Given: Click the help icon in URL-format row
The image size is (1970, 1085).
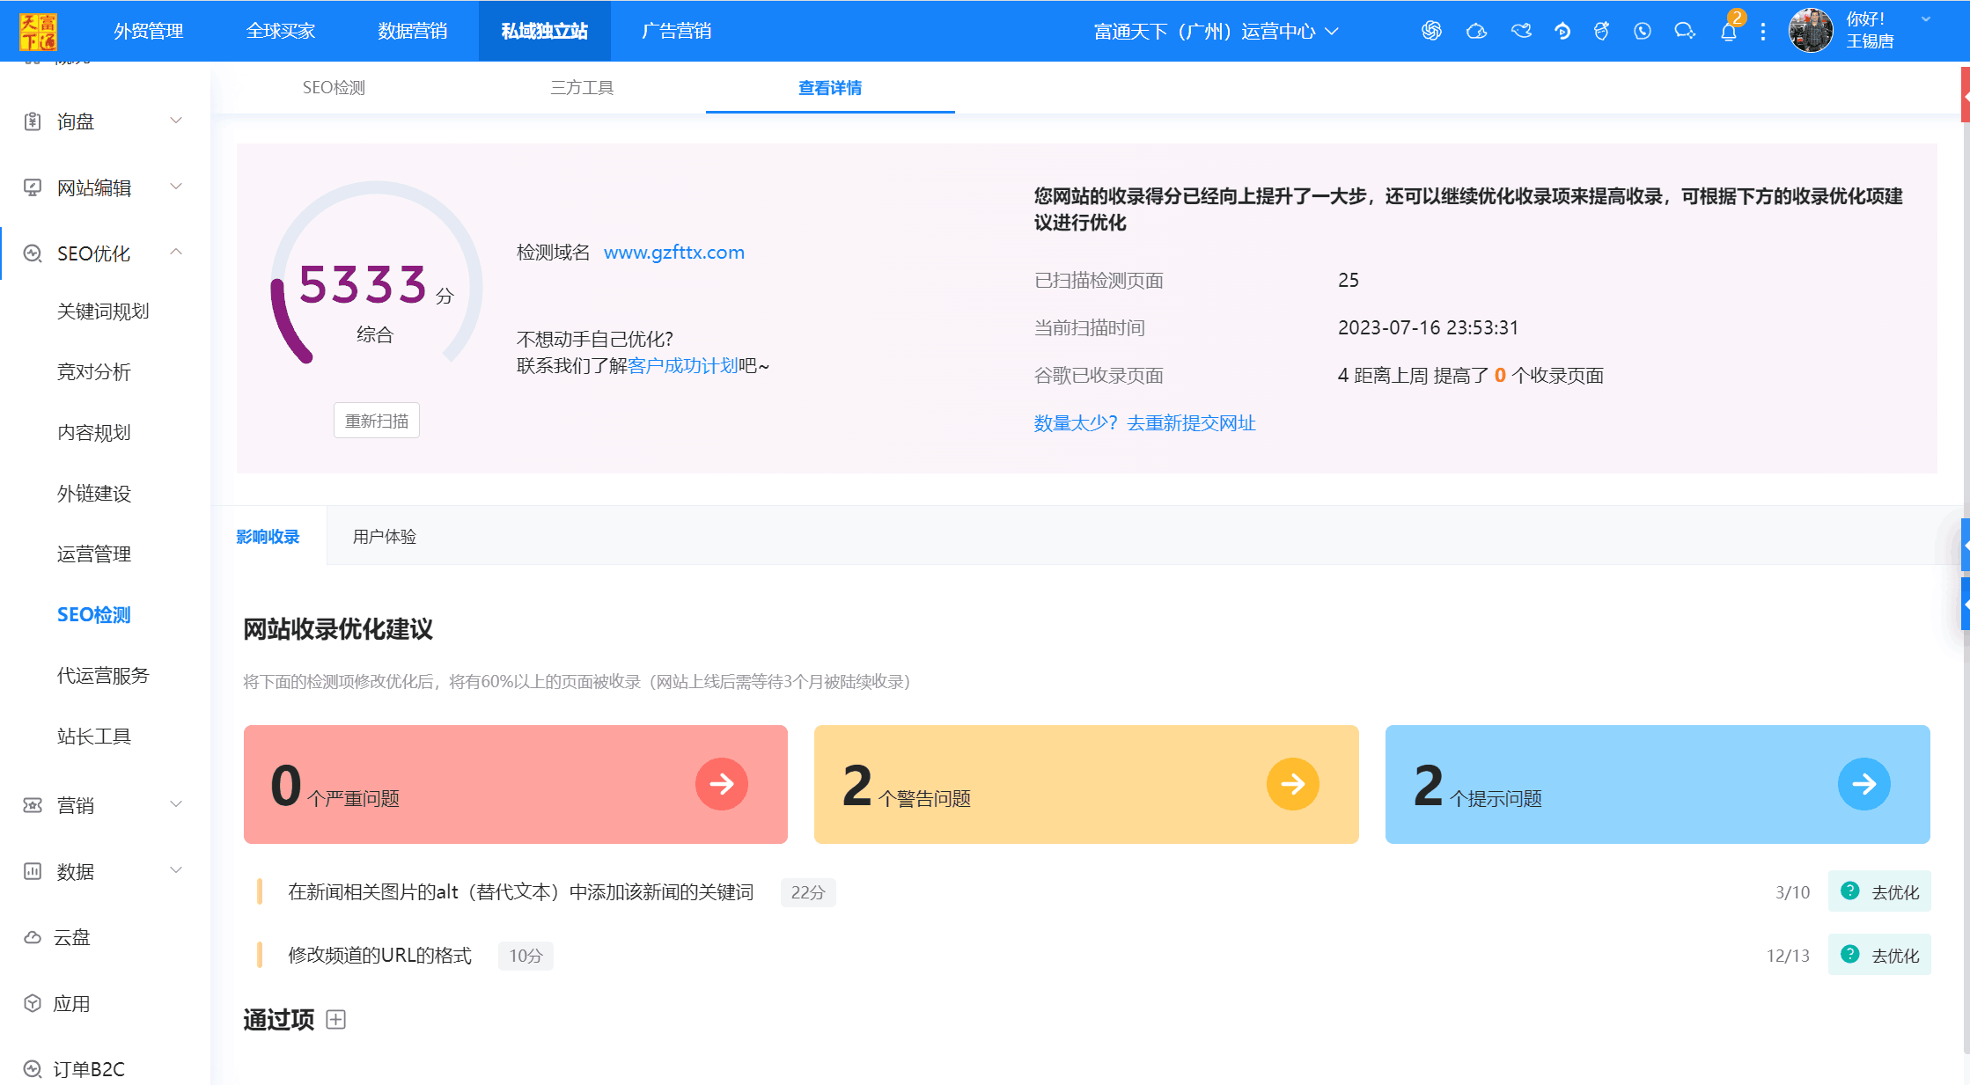Looking at the screenshot, I should (x=1850, y=954).
